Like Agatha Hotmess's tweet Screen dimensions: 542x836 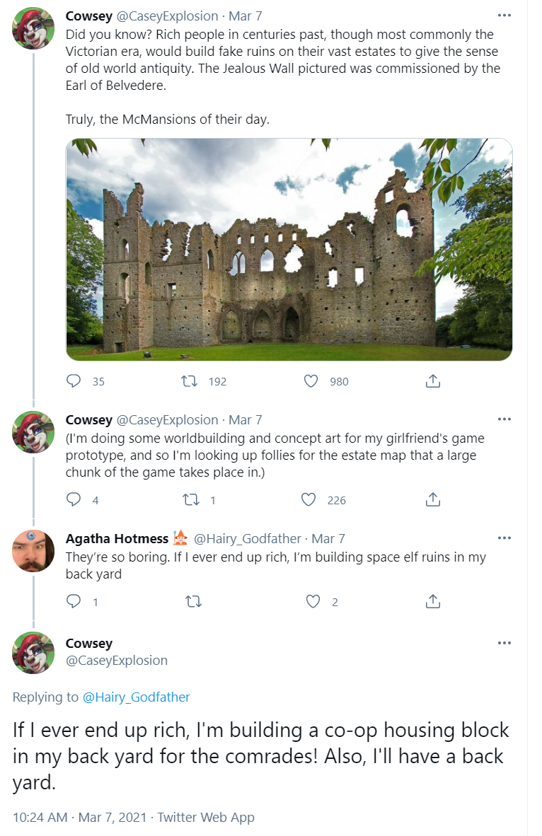[x=313, y=601]
